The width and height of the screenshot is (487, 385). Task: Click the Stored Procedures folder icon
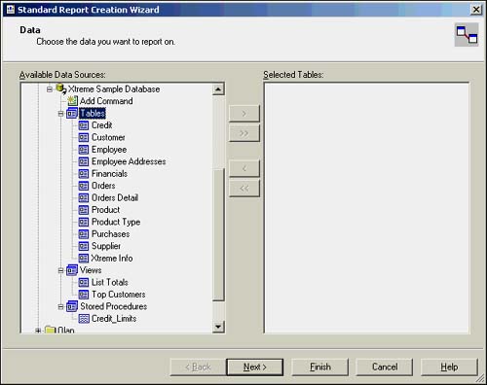pyautogui.click(x=72, y=306)
